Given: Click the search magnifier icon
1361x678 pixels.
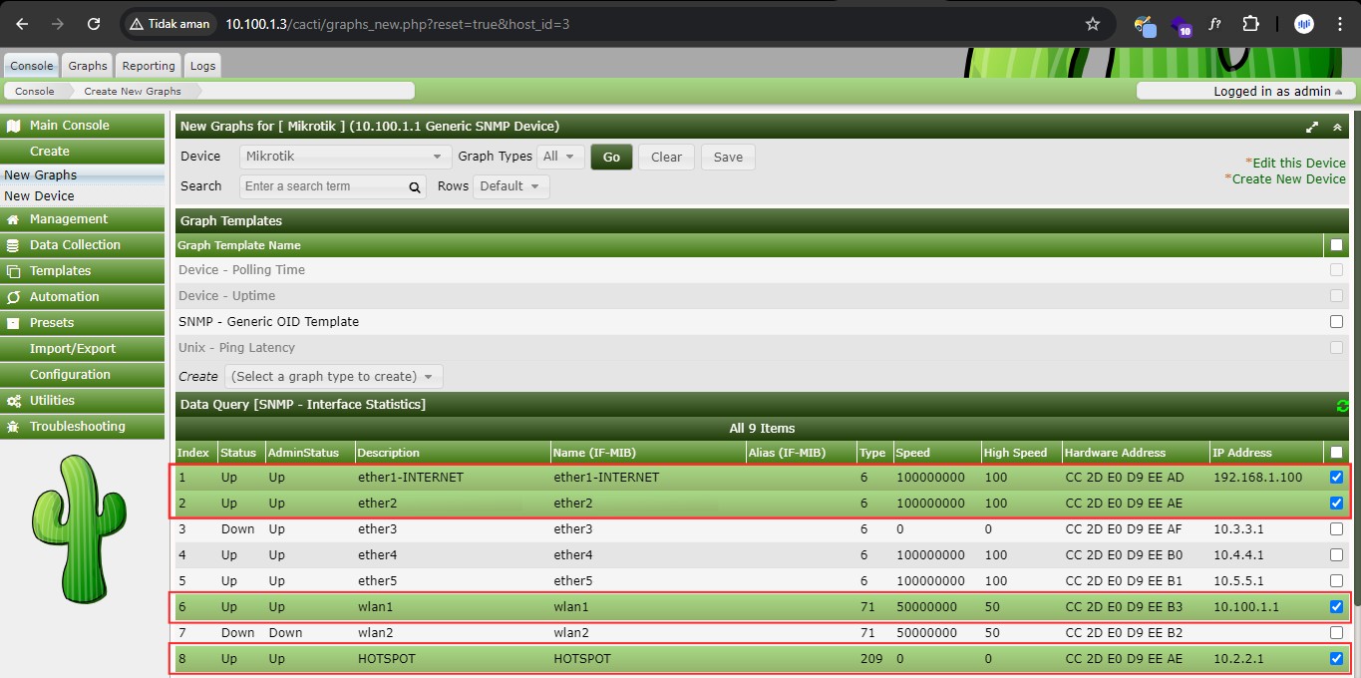Looking at the screenshot, I should coord(416,187).
